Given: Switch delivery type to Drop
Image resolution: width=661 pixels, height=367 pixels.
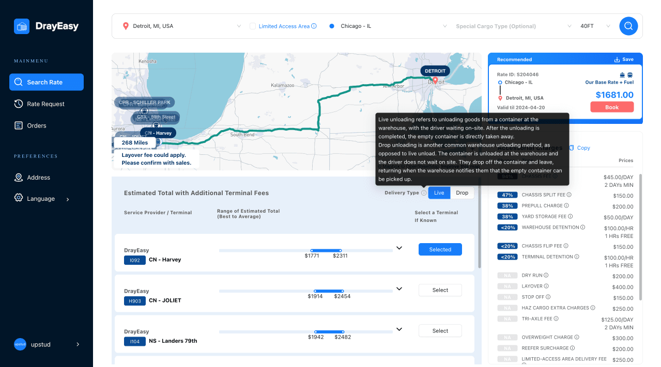Looking at the screenshot, I should tap(462, 193).
